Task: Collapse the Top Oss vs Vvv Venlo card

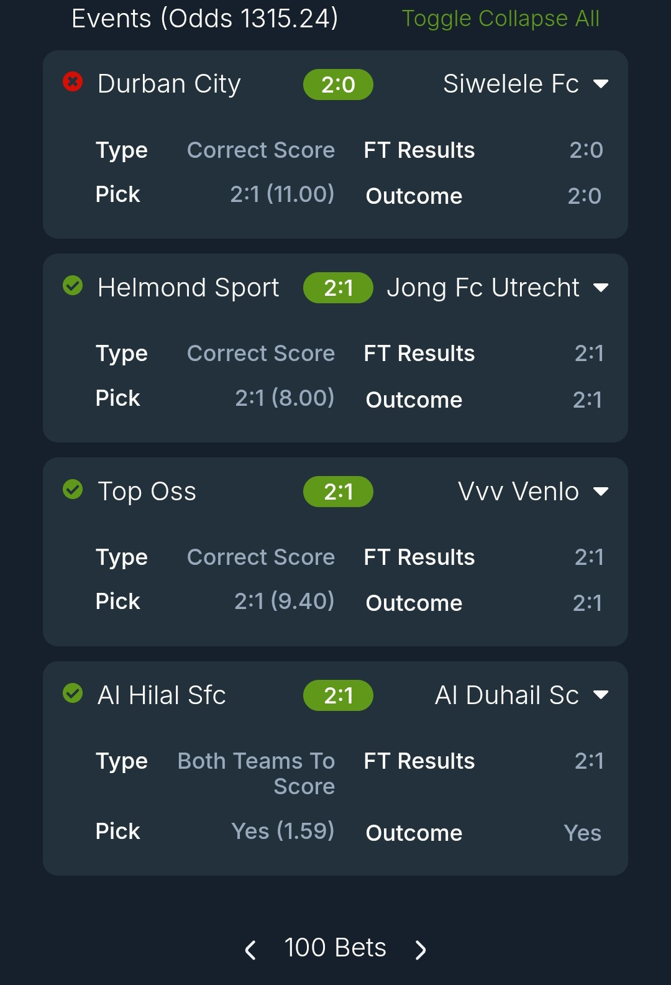Action: tap(600, 492)
